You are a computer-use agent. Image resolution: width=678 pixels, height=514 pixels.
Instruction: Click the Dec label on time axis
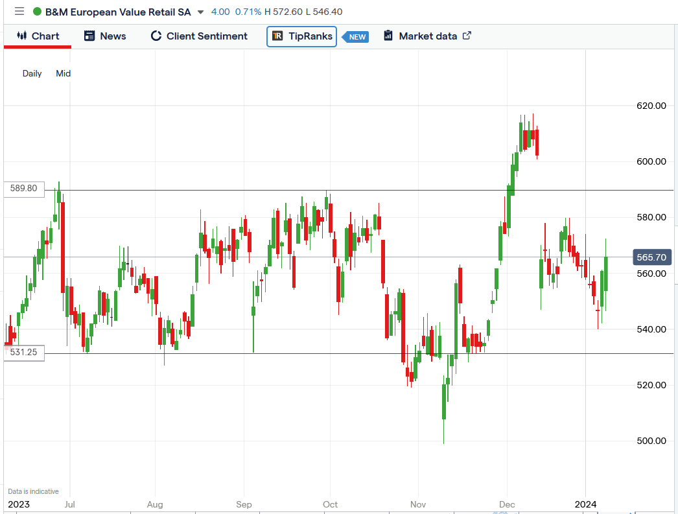pos(507,504)
